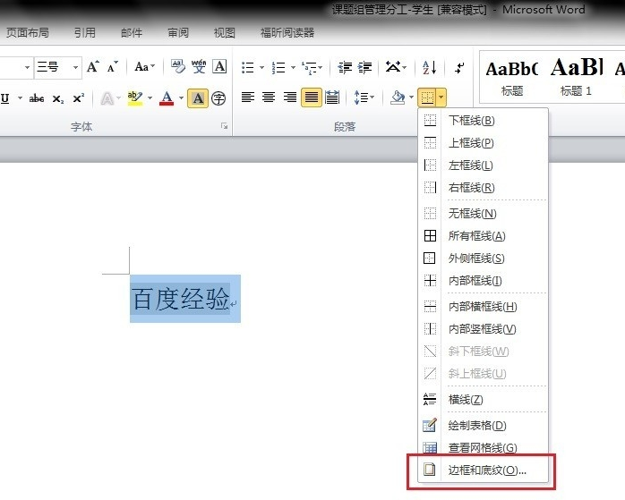Choose 无框线(N) from menu
Viewport: 625px width, 500px height.
point(484,214)
